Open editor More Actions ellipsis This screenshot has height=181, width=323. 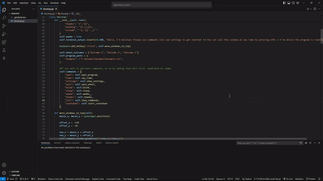[319, 9]
